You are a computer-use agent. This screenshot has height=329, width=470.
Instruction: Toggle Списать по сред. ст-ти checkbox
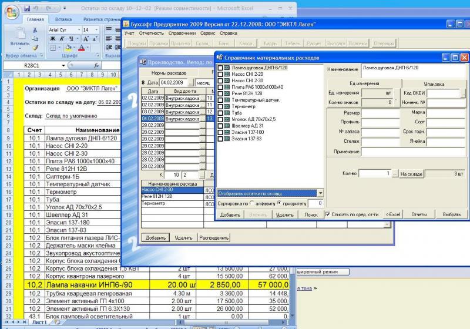click(x=328, y=214)
